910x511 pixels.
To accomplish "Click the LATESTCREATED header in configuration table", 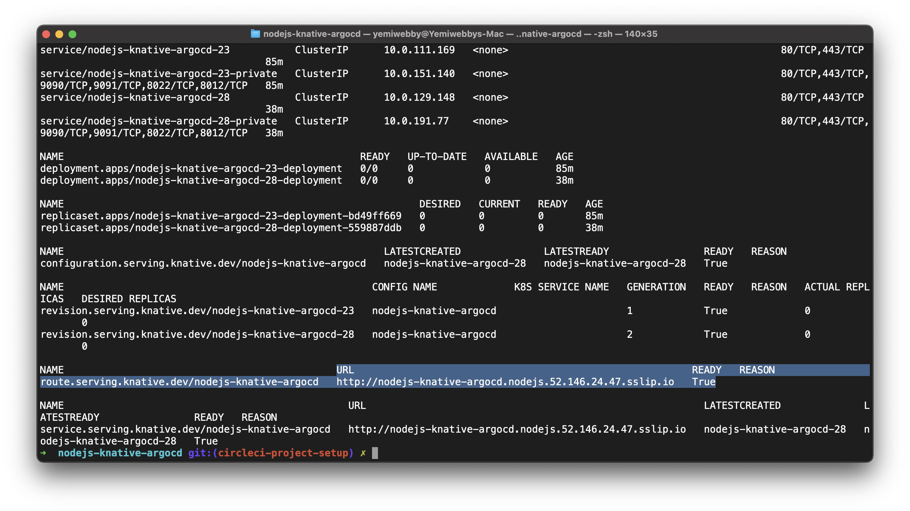I will click(x=422, y=252).
